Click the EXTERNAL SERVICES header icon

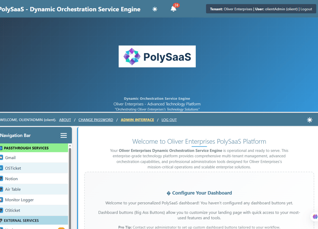pos(1,220)
